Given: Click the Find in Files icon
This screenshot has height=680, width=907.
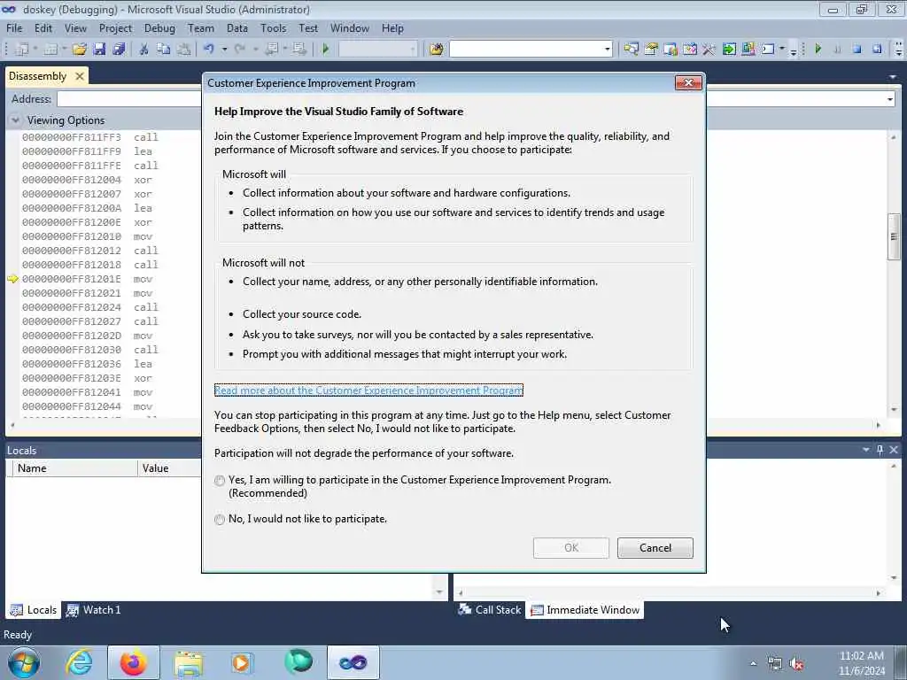Looking at the screenshot, I should (436, 50).
